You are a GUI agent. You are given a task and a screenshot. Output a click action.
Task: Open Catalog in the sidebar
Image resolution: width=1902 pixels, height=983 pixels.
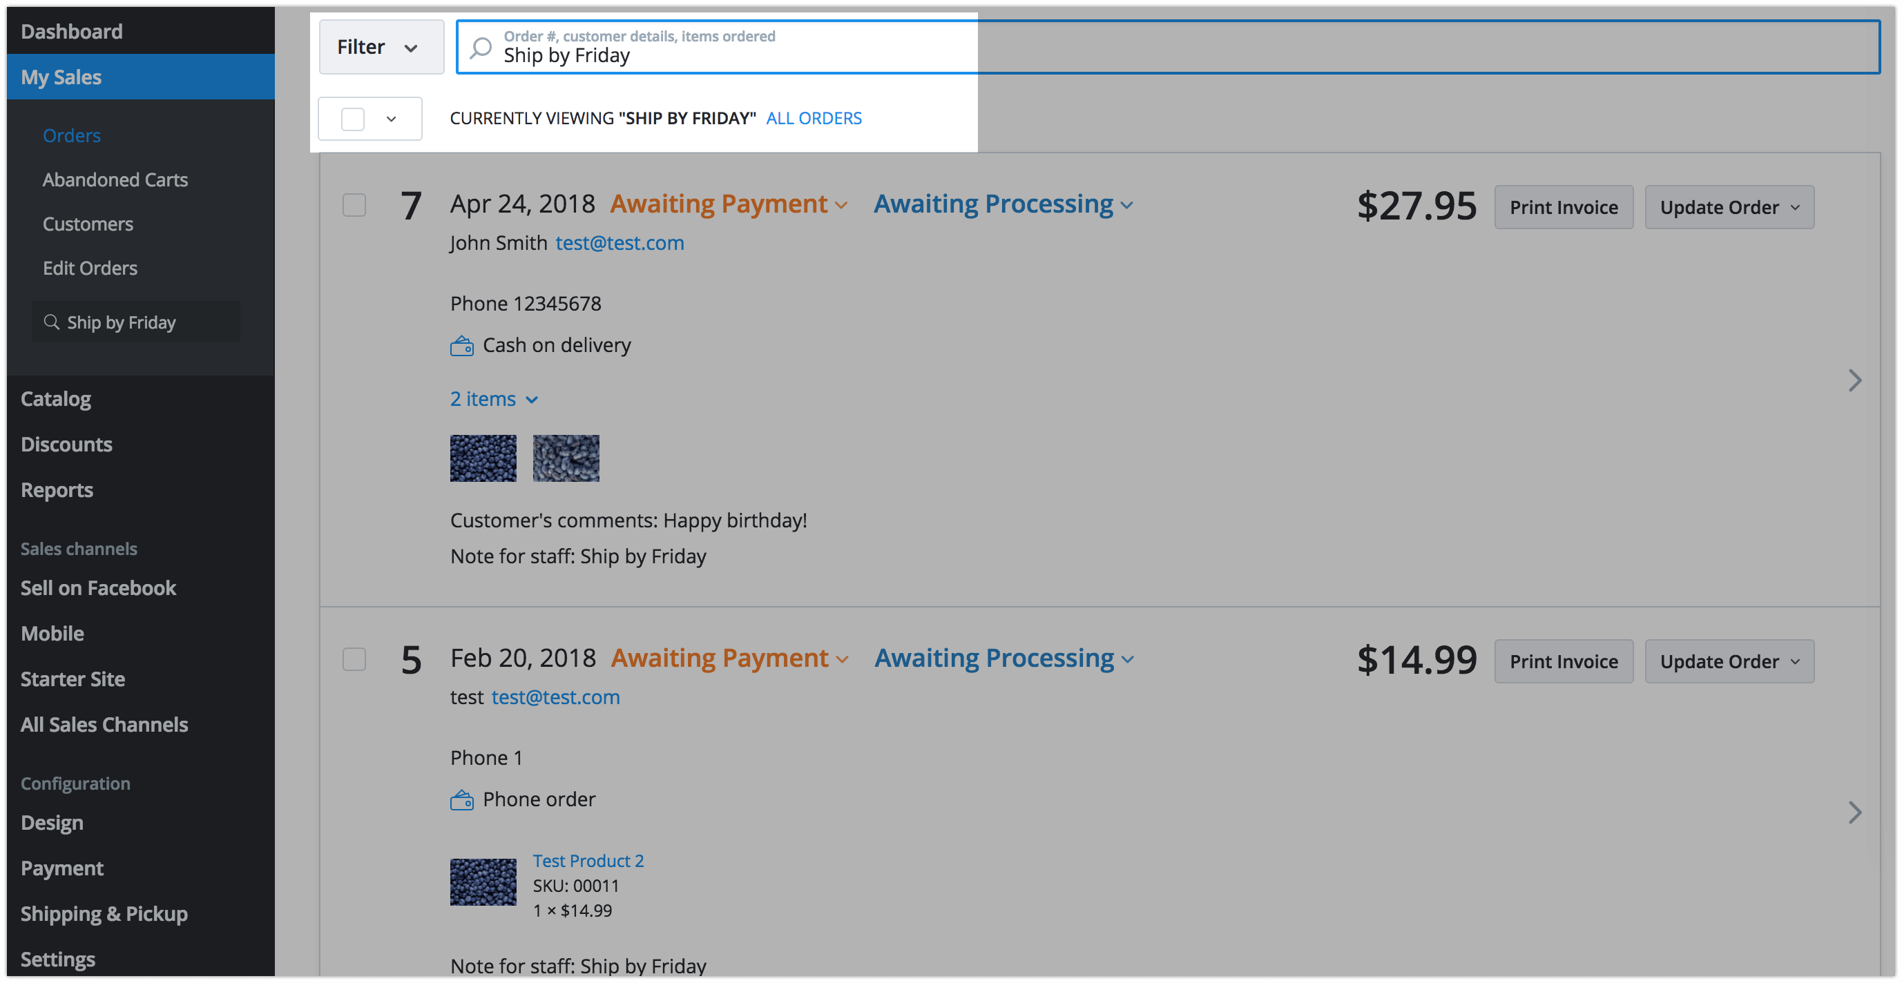[56, 399]
